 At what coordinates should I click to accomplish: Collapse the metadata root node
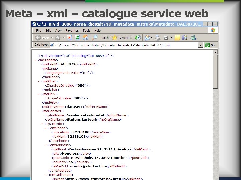[35, 60]
